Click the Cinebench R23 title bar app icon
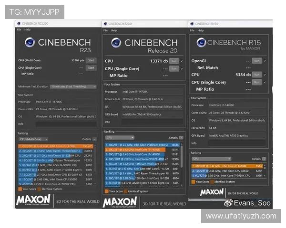Image resolution: width=286 pixels, height=228 pixels. [19, 23]
